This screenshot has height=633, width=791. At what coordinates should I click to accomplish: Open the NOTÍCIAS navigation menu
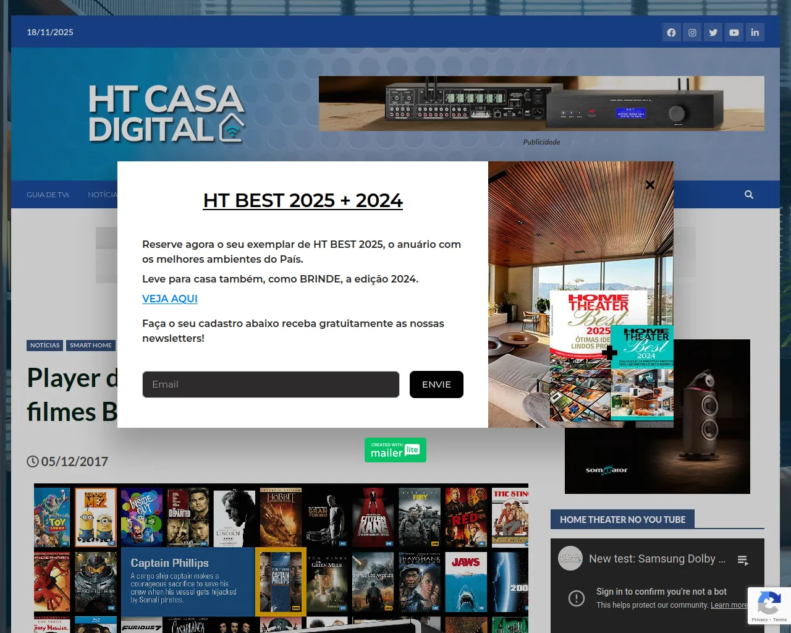(x=103, y=194)
